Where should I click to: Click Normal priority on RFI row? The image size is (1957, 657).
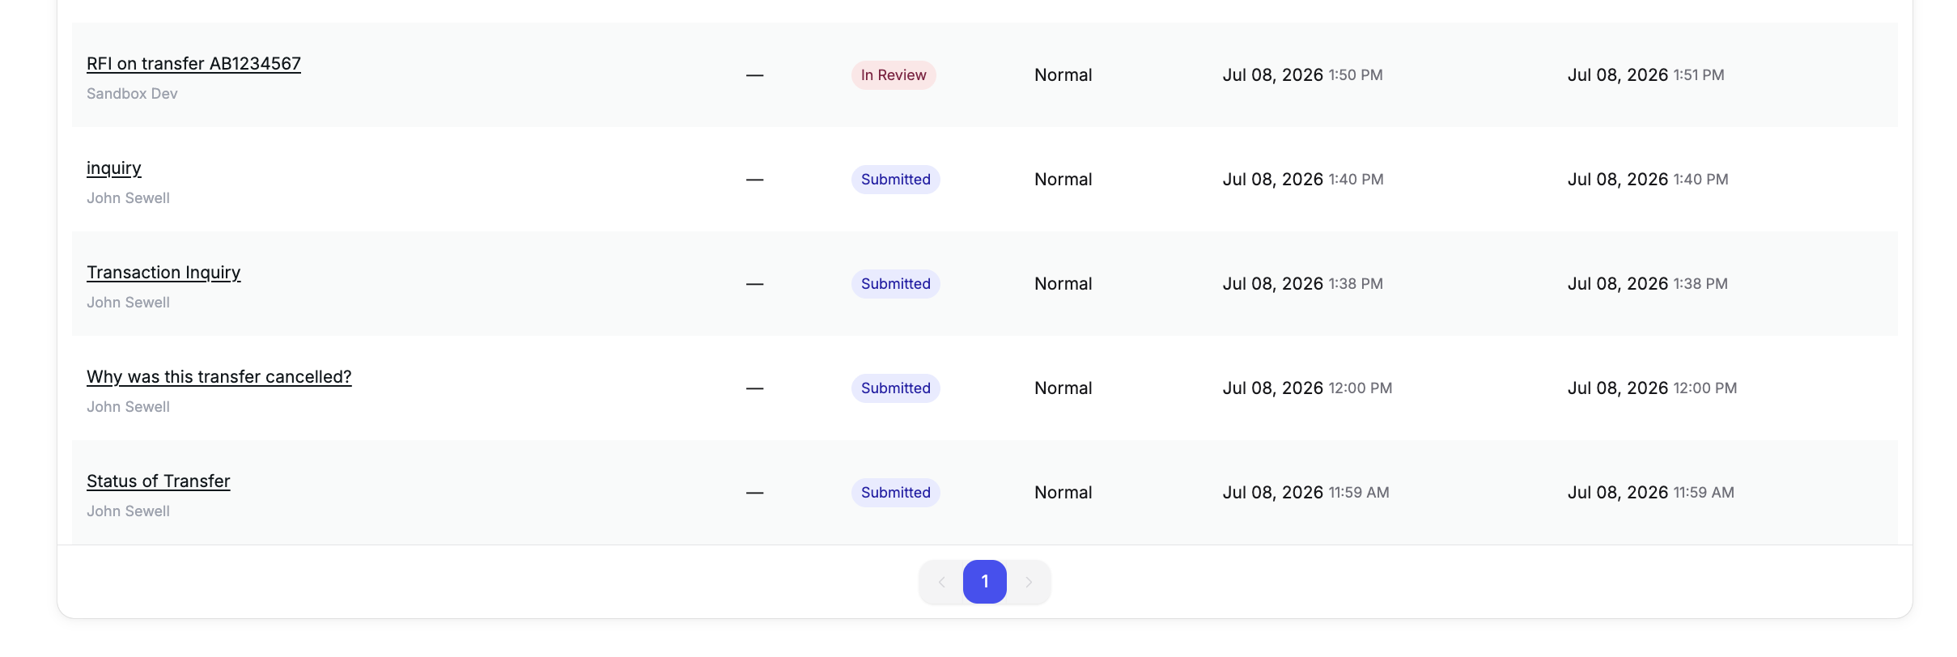click(1063, 75)
